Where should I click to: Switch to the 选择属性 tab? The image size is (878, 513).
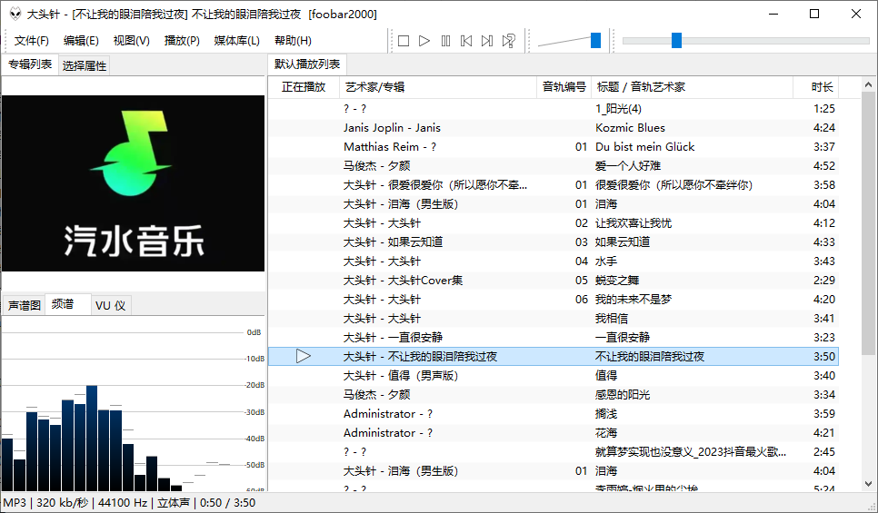tap(85, 65)
